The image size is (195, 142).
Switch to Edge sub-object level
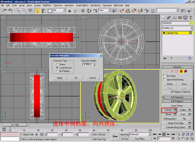point(172,71)
